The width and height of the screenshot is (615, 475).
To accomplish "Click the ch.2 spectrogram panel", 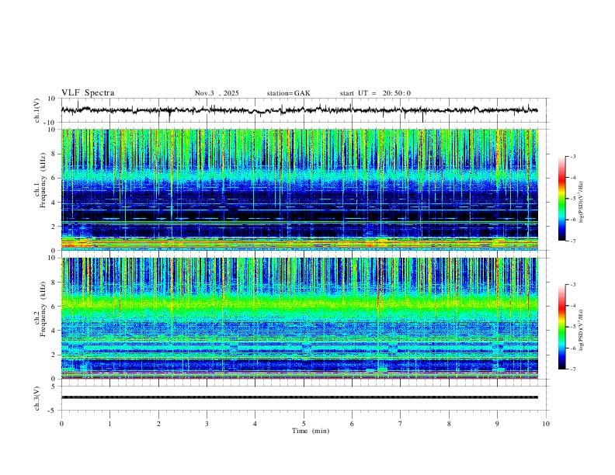I will click(300, 318).
